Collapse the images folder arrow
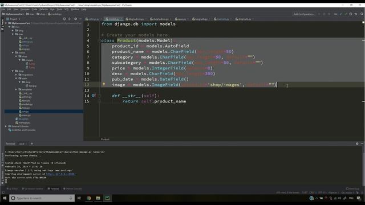365x205 pixels. 19,60
